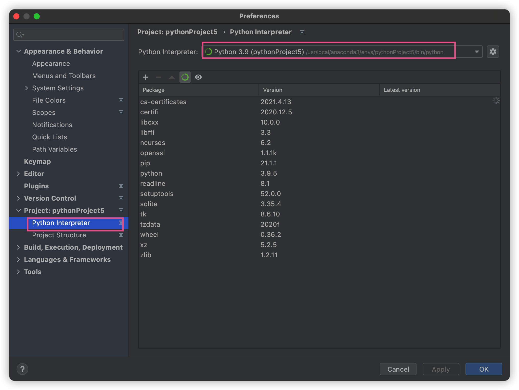The image size is (519, 390).
Task: Expand the System Settings tree node
Action: [27, 88]
